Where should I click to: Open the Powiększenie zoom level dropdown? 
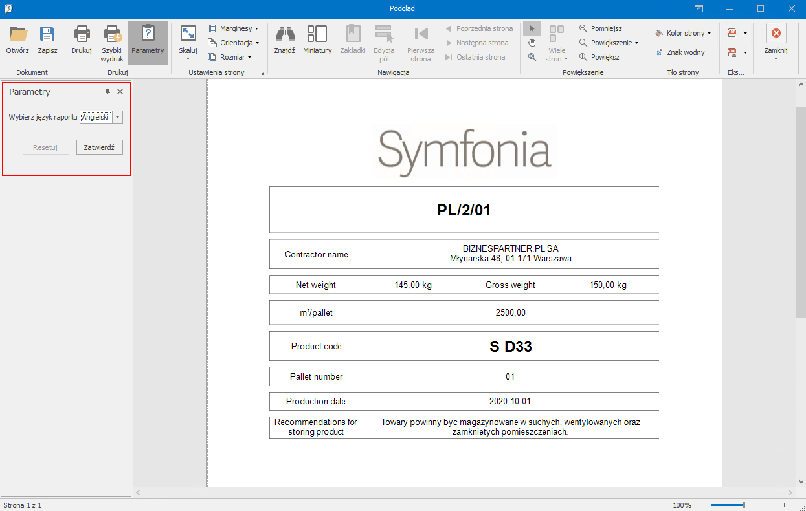coord(609,43)
